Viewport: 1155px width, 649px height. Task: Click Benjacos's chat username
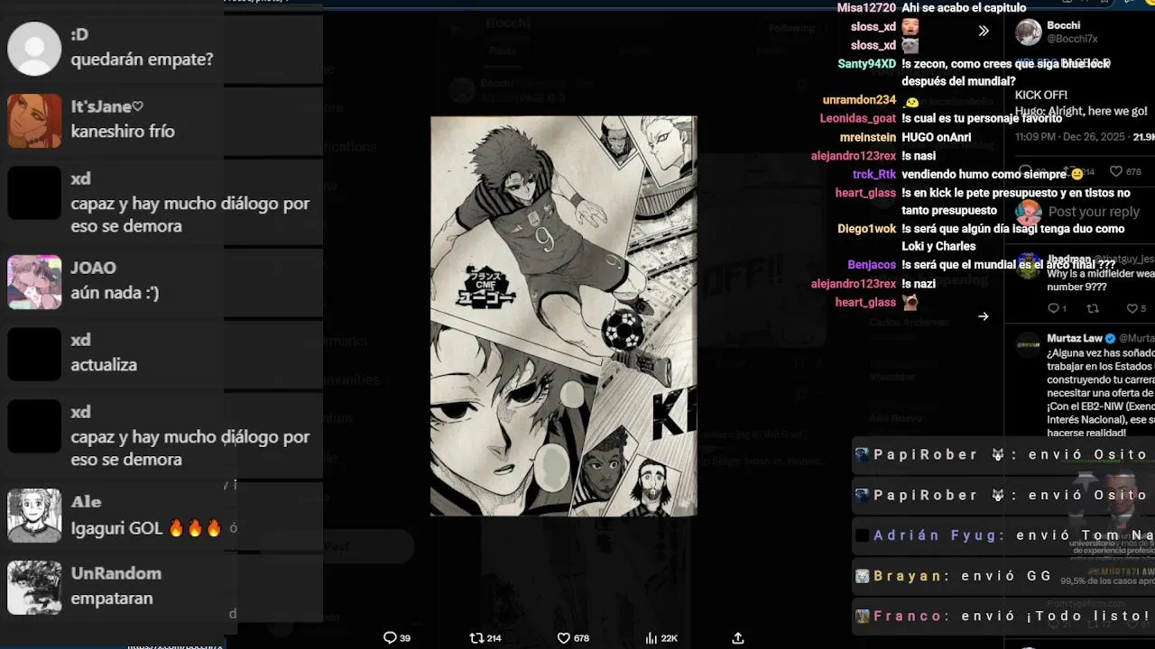coord(872,265)
